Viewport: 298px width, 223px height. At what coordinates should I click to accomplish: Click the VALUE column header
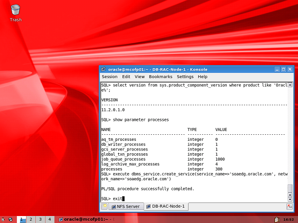(x=221, y=130)
